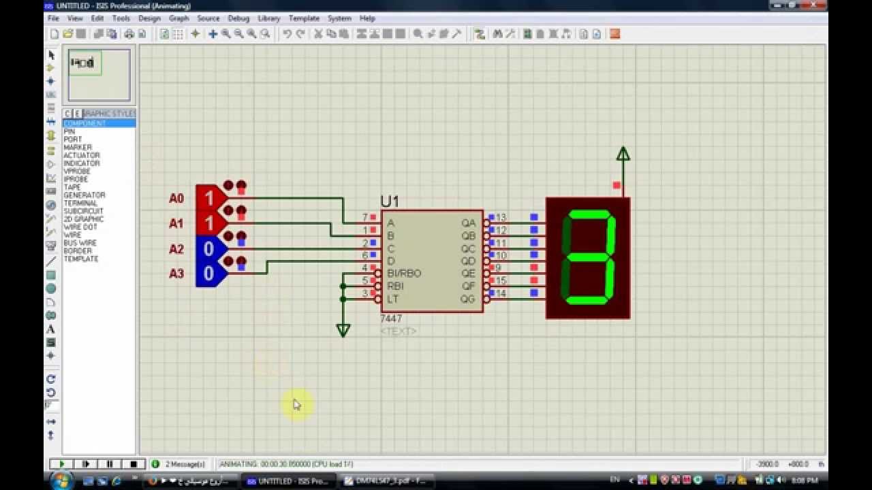Click the power terminal arrow above display

point(623,154)
